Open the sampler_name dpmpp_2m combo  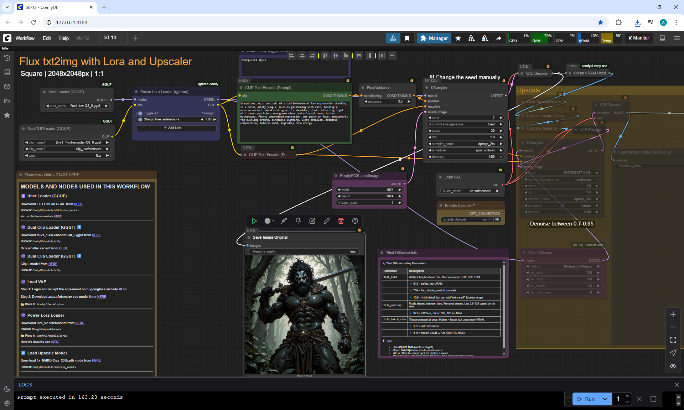[x=465, y=144]
